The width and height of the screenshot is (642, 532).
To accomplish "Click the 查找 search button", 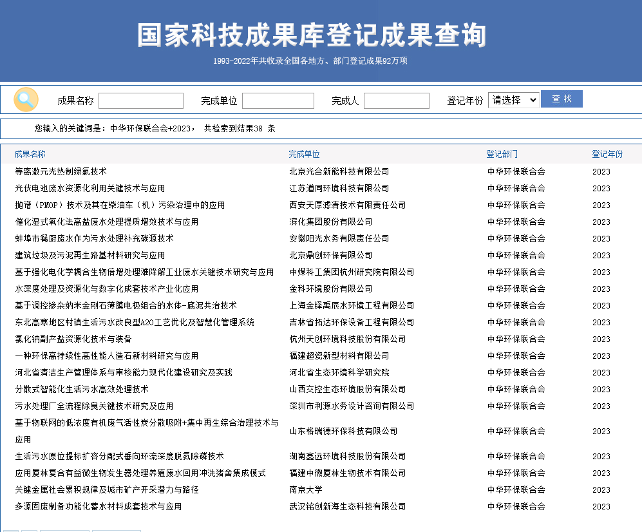I will (562, 99).
